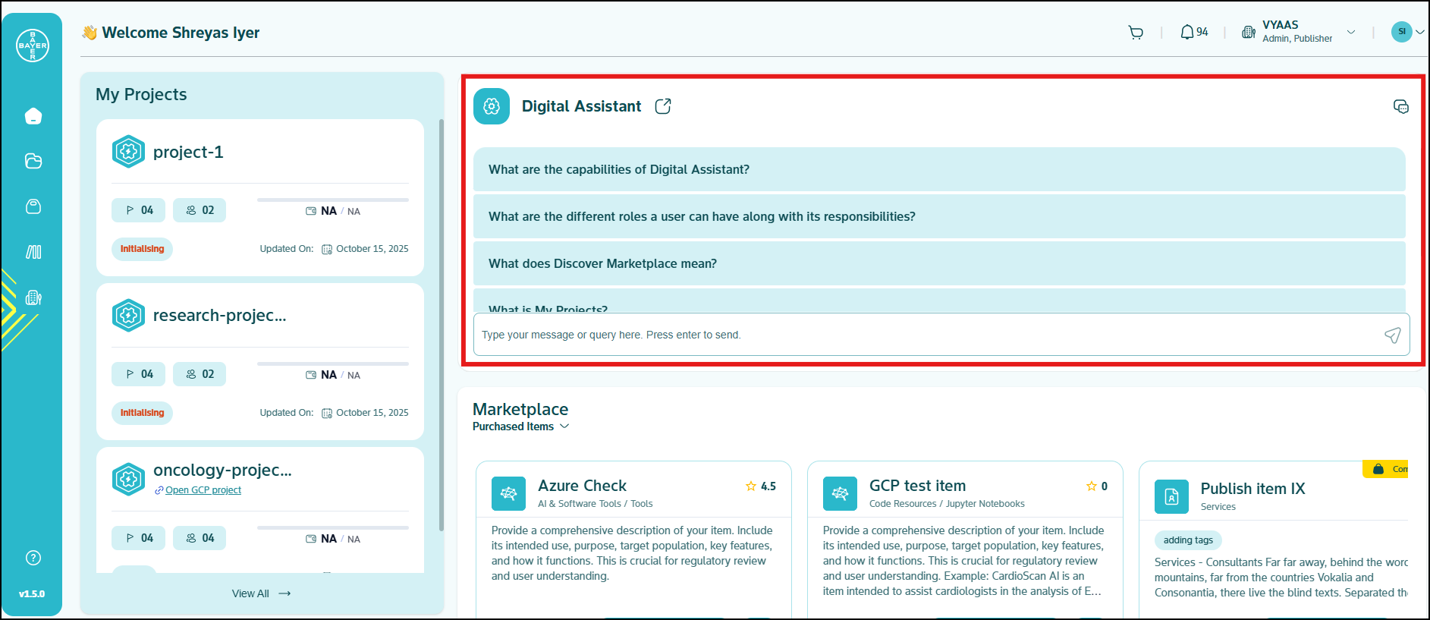The height and width of the screenshot is (620, 1430).
Task: Open the project-1 project card
Action: (188, 152)
